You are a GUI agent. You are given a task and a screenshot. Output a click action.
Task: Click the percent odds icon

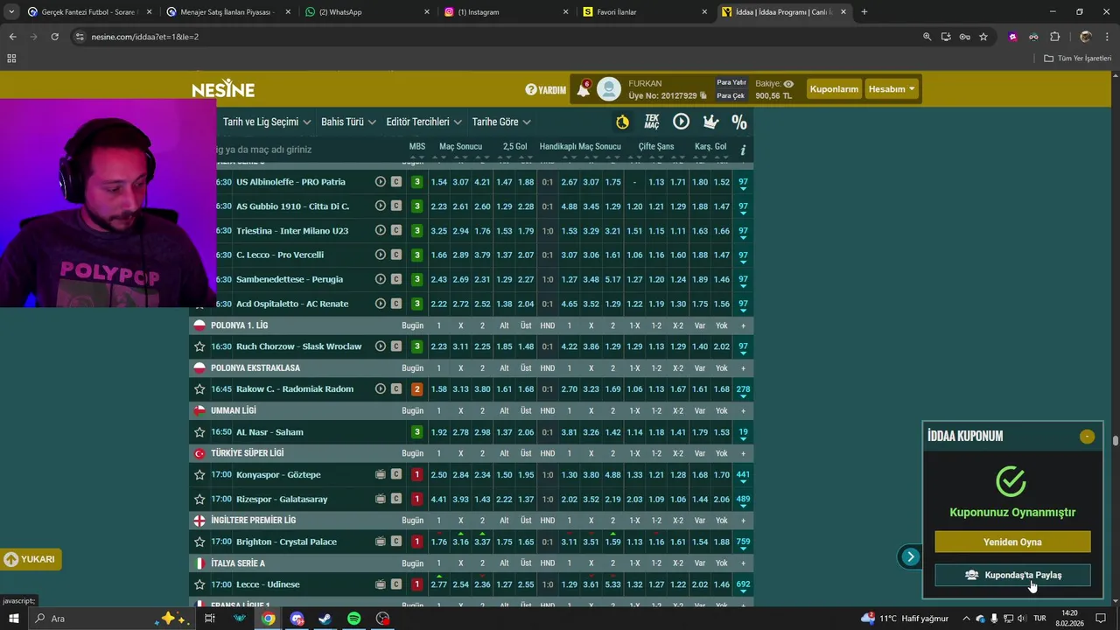(x=739, y=122)
